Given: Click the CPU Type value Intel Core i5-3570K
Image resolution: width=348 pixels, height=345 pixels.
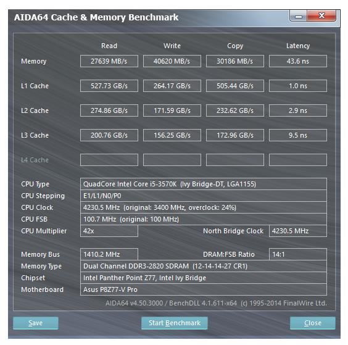Looking at the screenshot, I should click(203, 184).
